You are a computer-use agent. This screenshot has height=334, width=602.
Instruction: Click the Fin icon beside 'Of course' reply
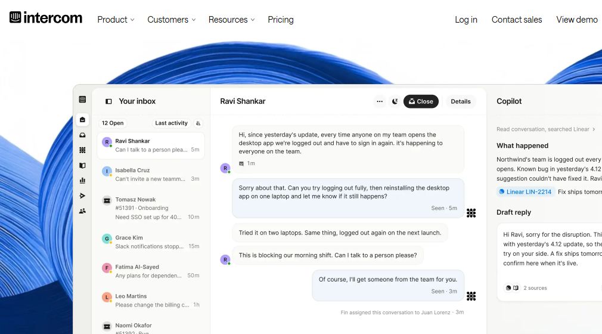pos(471,296)
